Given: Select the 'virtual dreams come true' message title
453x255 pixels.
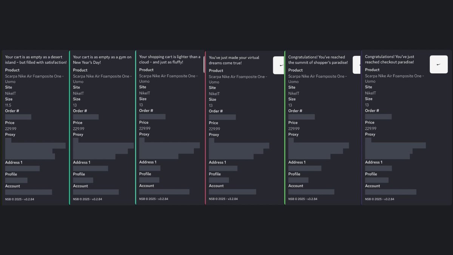Looking at the screenshot, I should pyautogui.click(x=234, y=60).
